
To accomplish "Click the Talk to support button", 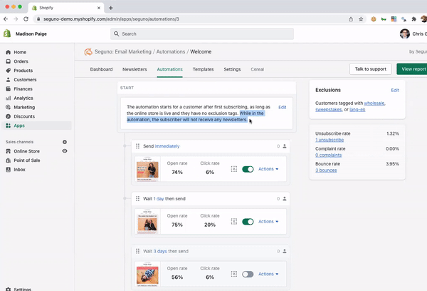I will pyautogui.click(x=370, y=69).
